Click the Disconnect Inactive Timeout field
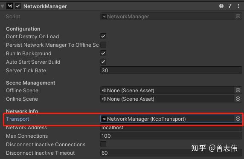244x159 pixels. [171, 153]
